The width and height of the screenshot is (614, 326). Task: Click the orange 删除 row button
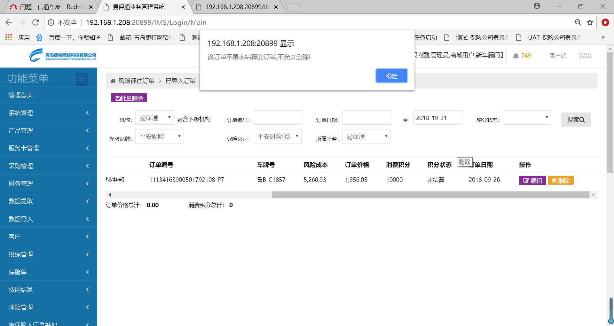[x=561, y=181]
